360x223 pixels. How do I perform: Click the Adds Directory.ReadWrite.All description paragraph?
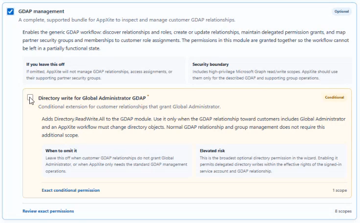[193, 127]
